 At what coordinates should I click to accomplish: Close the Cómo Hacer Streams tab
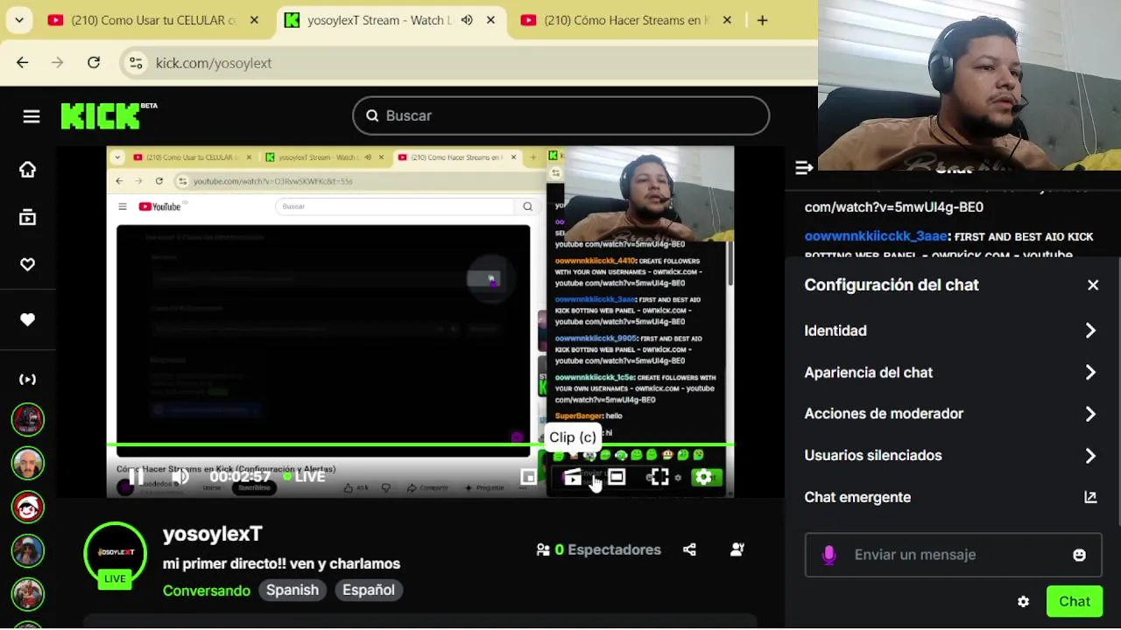[x=727, y=20]
